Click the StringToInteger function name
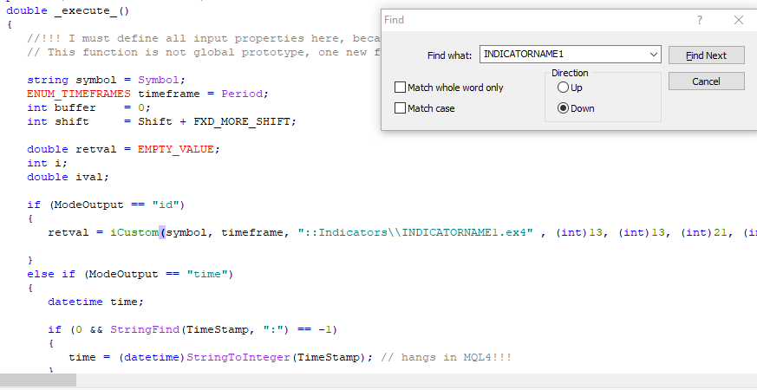 point(238,358)
